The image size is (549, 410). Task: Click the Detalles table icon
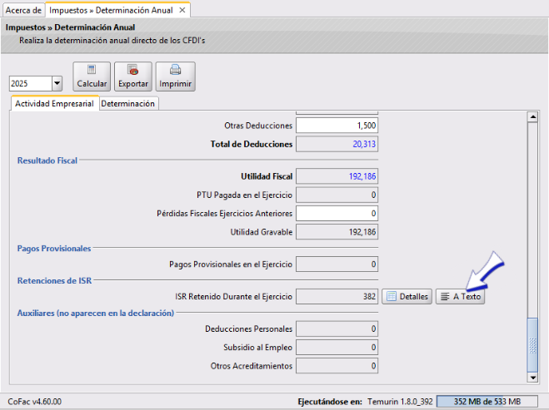[x=392, y=296]
